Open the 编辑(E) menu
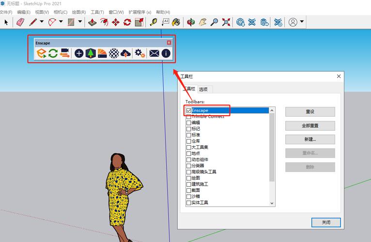 tap(24, 12)
